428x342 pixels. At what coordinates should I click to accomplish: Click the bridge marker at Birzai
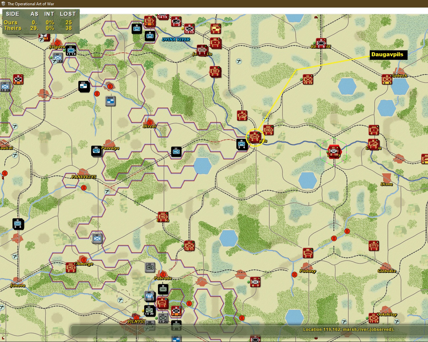click(149, 123)
